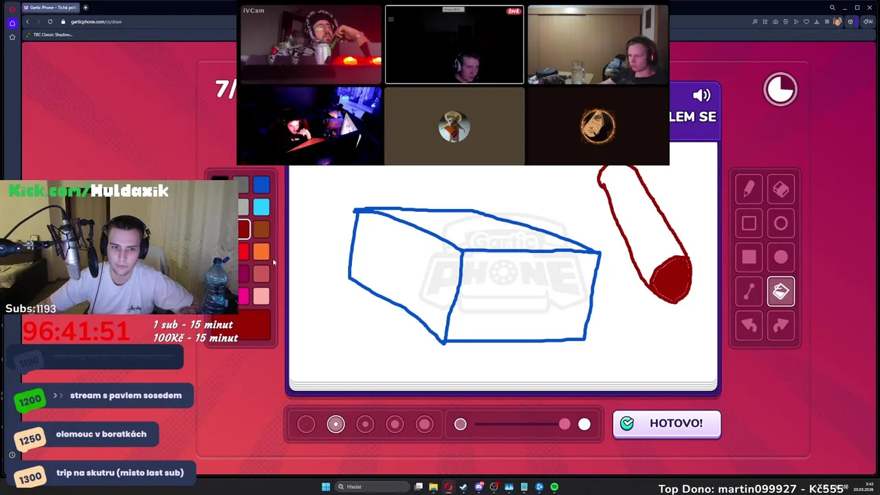This screenshot has width=880, height=495.
Task: Open Opera home icon in sidebar
Action: coord(12,23)
